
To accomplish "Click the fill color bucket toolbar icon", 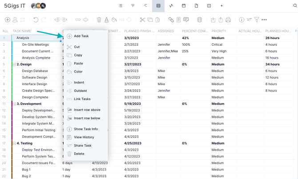I will (x=114, y=20).
